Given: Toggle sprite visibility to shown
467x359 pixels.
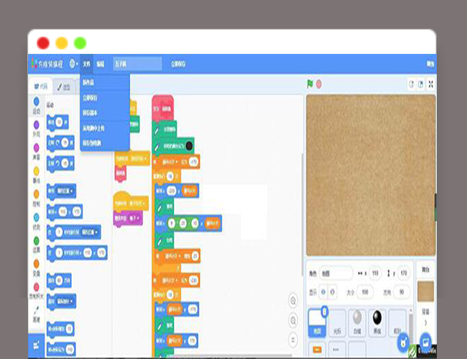Looking at the screenshot, I should [323, 292].
